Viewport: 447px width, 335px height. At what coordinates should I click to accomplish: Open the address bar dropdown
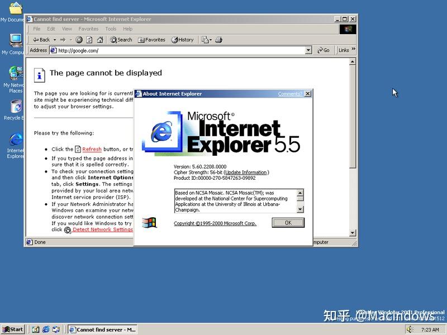click(x=310, y=50)
